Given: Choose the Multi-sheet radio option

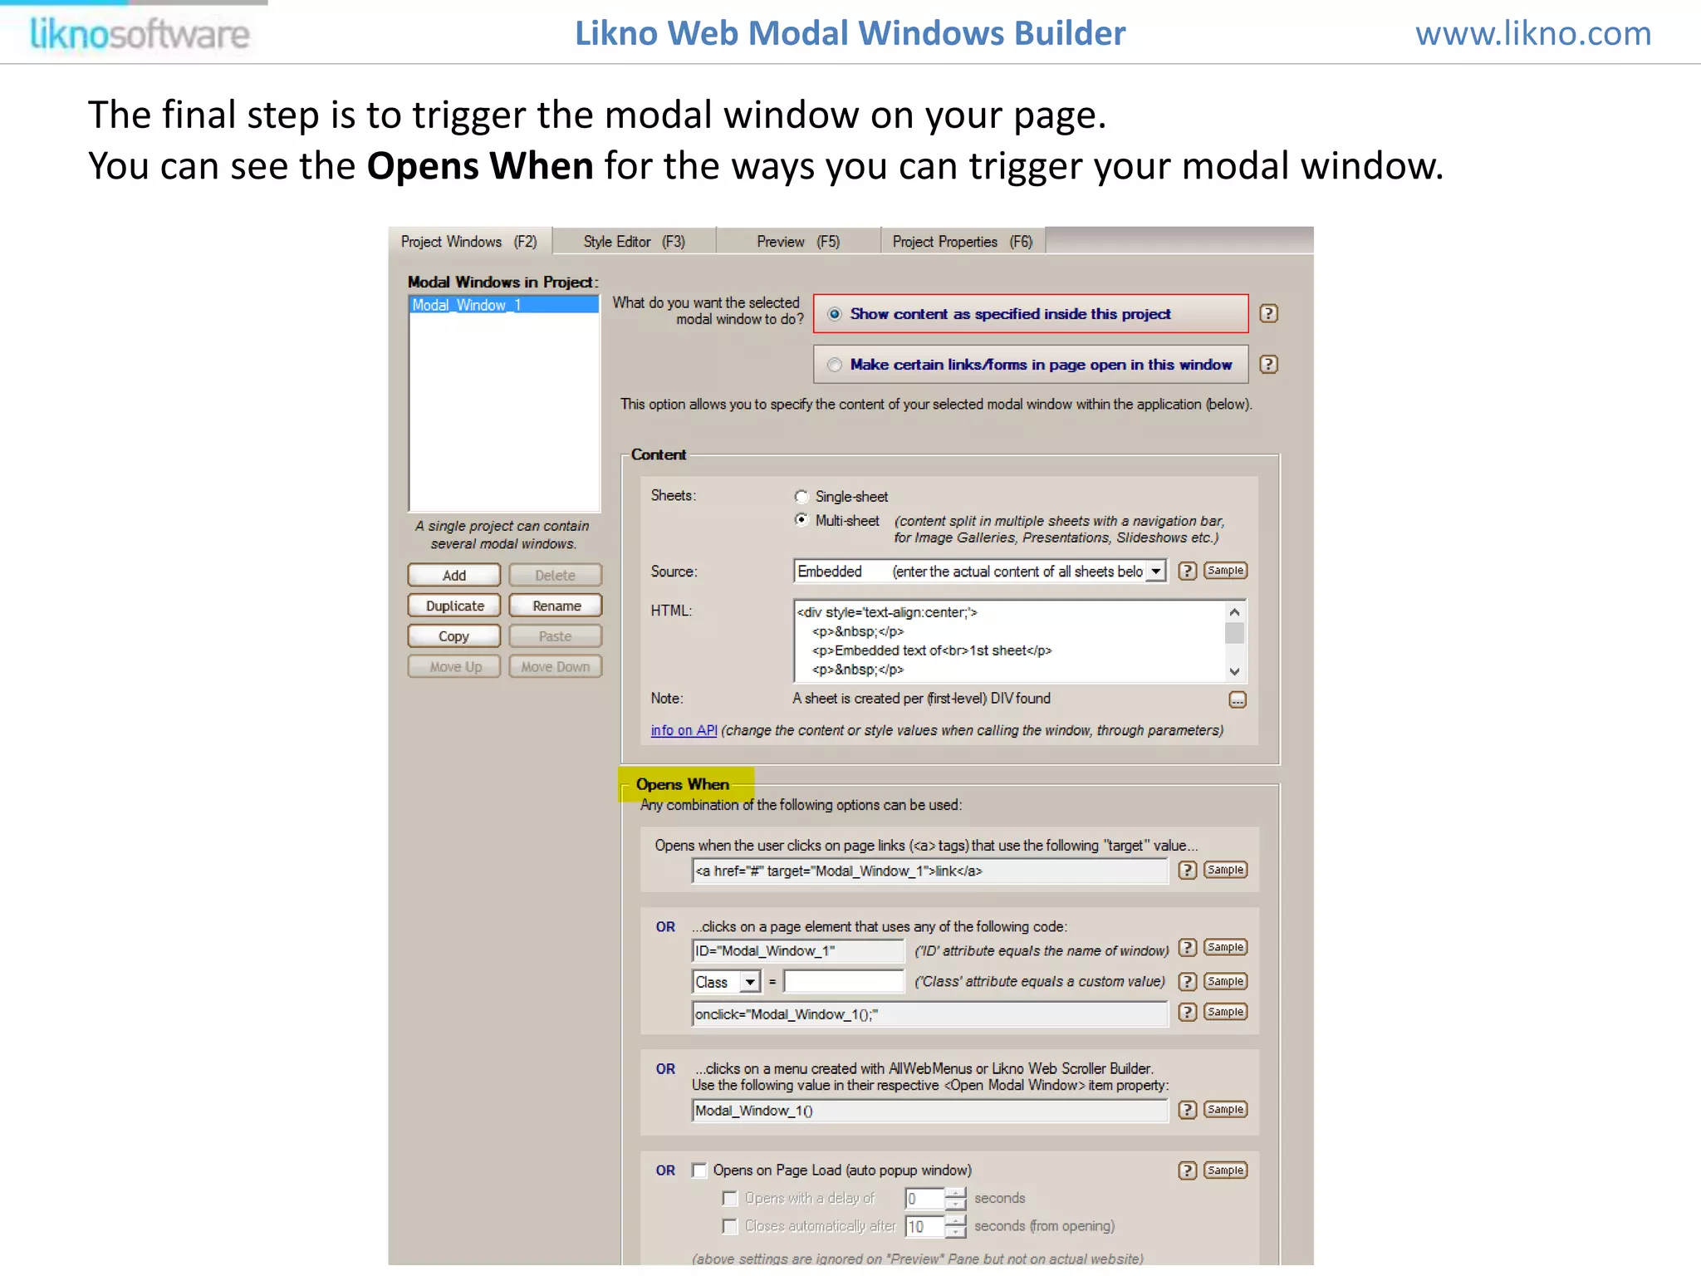Looking at the screenshot, I should [801, 520].
